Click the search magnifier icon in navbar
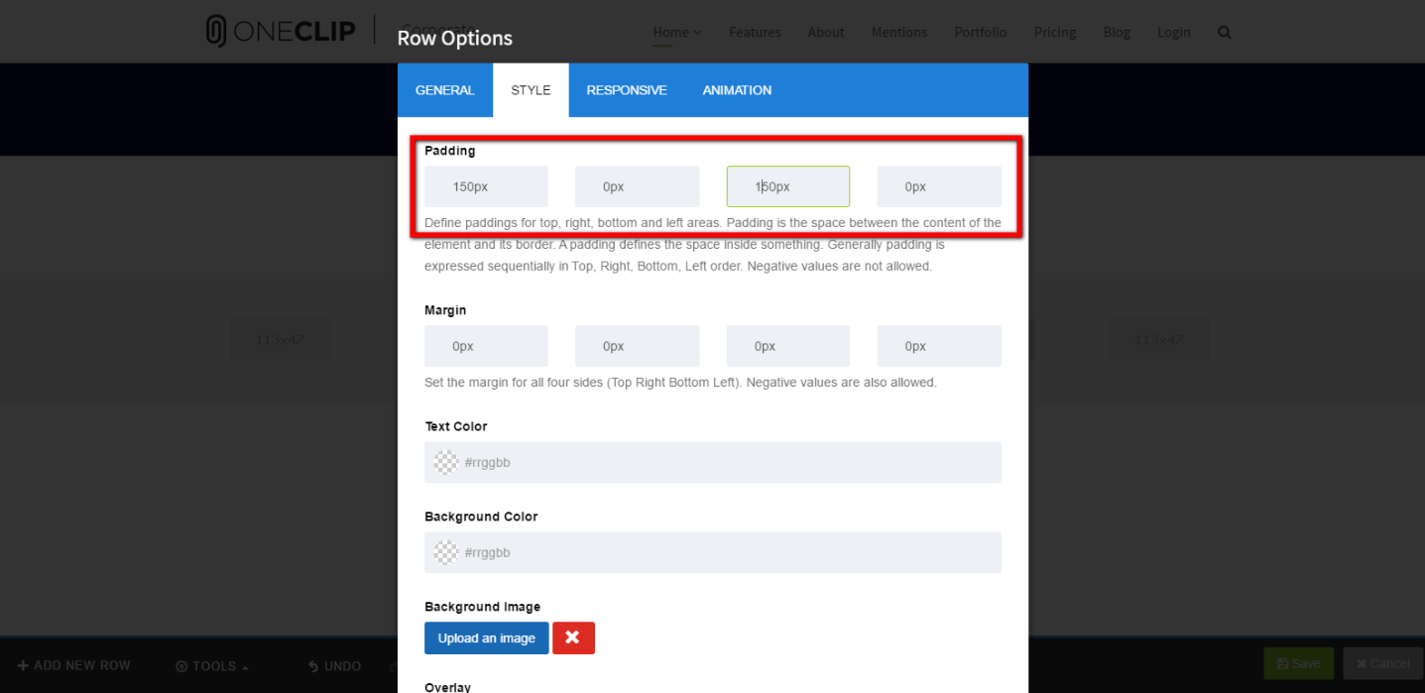This screenshot has width=1425, height=693. 1224,32
